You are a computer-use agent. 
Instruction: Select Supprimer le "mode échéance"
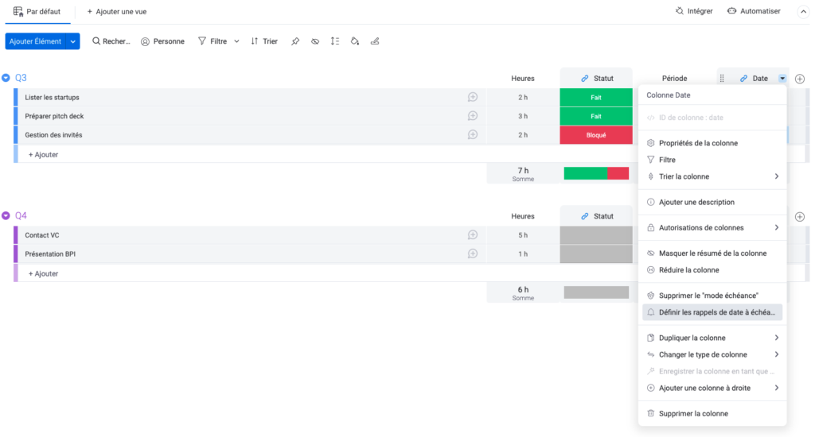tap(712, 296)
